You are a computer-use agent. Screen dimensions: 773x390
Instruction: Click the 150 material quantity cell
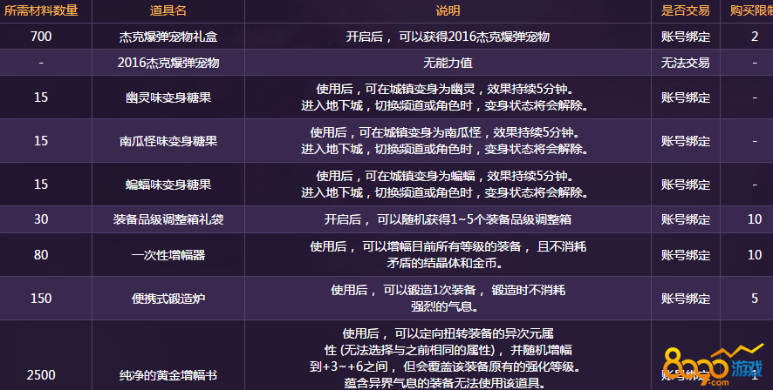[41, 299]
